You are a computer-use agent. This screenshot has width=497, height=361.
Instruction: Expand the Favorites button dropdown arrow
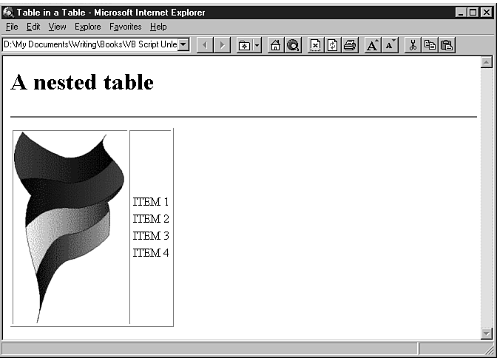pos(257,45)
